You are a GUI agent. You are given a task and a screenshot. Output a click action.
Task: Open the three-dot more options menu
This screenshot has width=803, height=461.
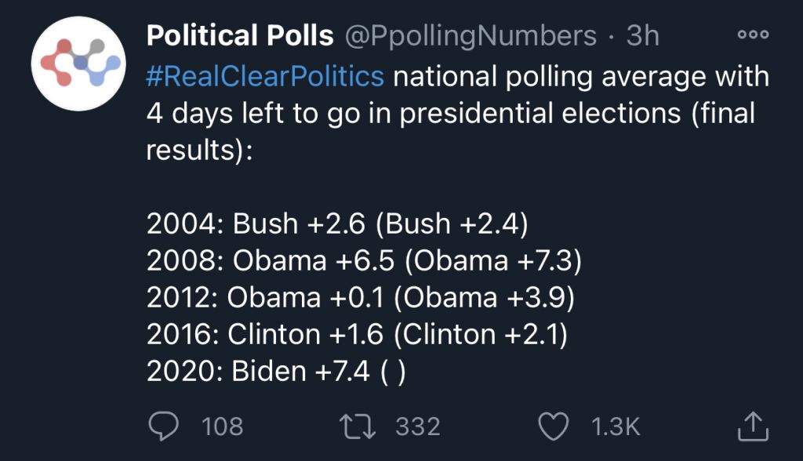point(753,34)
